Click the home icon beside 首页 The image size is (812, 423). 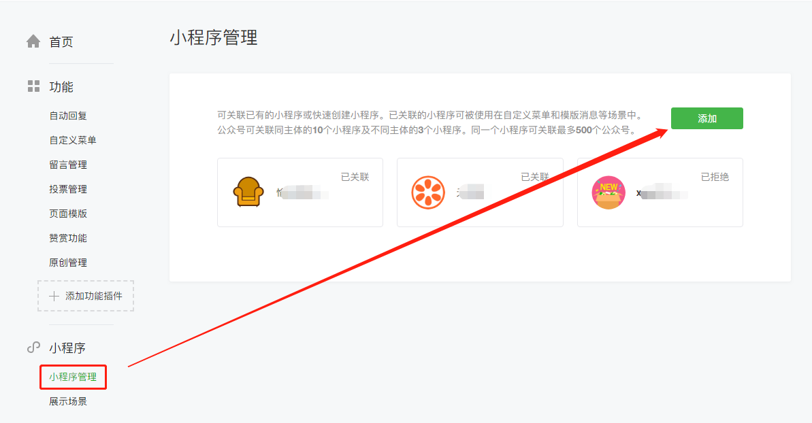point(33,41)
